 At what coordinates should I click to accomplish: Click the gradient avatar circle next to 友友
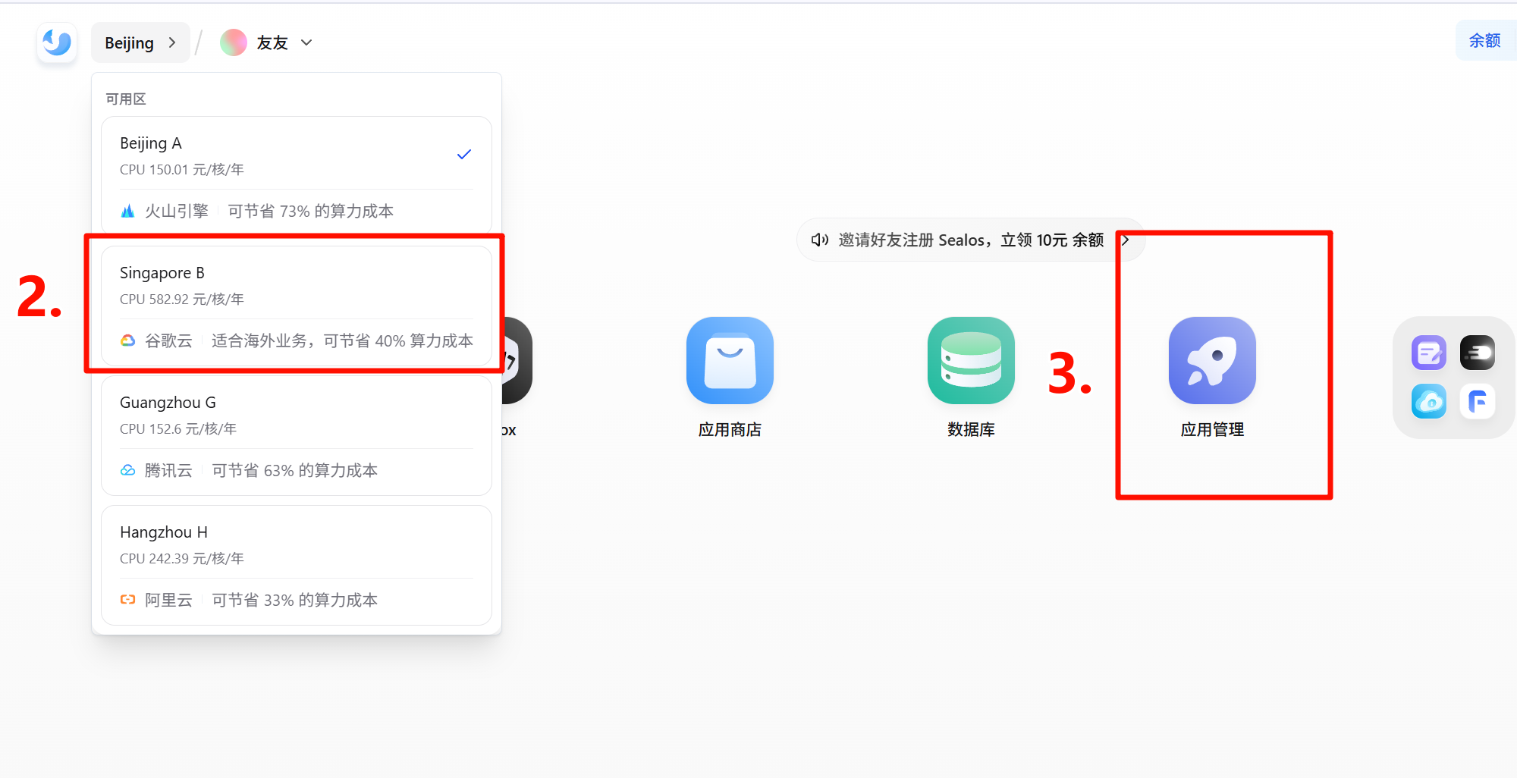point(233,42)
